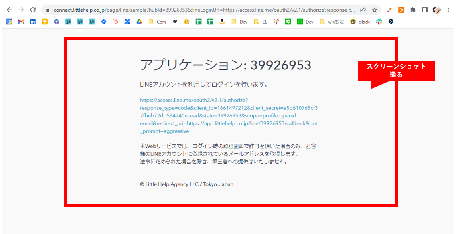Open the Chrome three-dot menu
Screen dimensions: 460x234
tap(449, 10)
